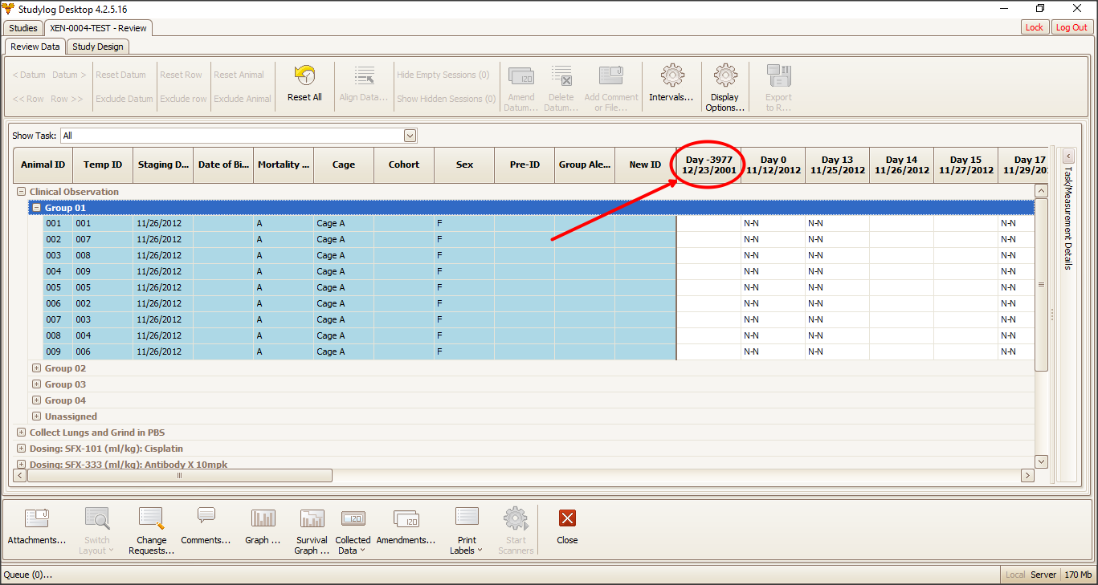Open Display Options gear icon
The image size is (1098, 585).
pyautogui.click(x=725, y=76)
